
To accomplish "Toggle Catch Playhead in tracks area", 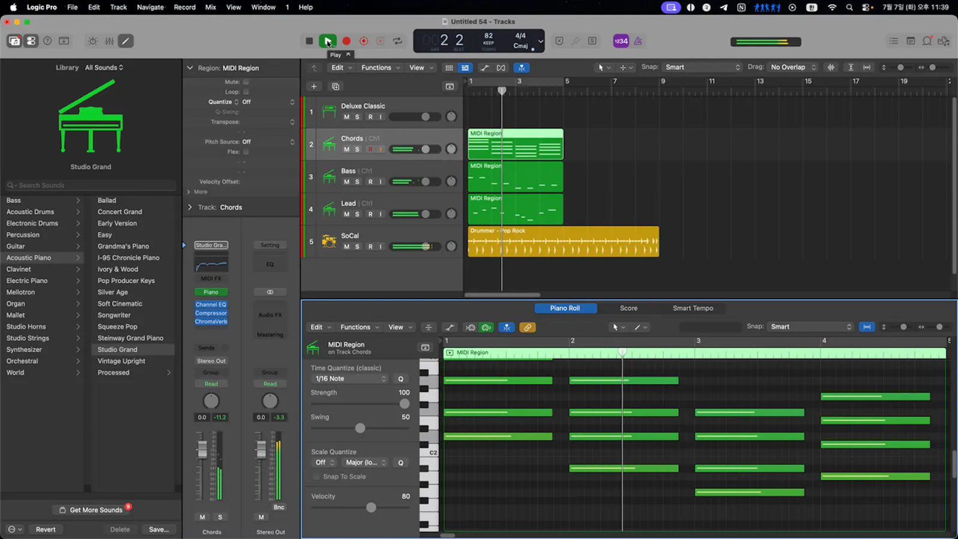I will click(x=522, y=68).
